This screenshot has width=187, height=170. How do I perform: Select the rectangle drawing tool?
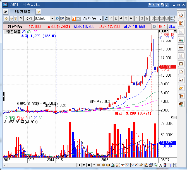[x=181, y=64]
